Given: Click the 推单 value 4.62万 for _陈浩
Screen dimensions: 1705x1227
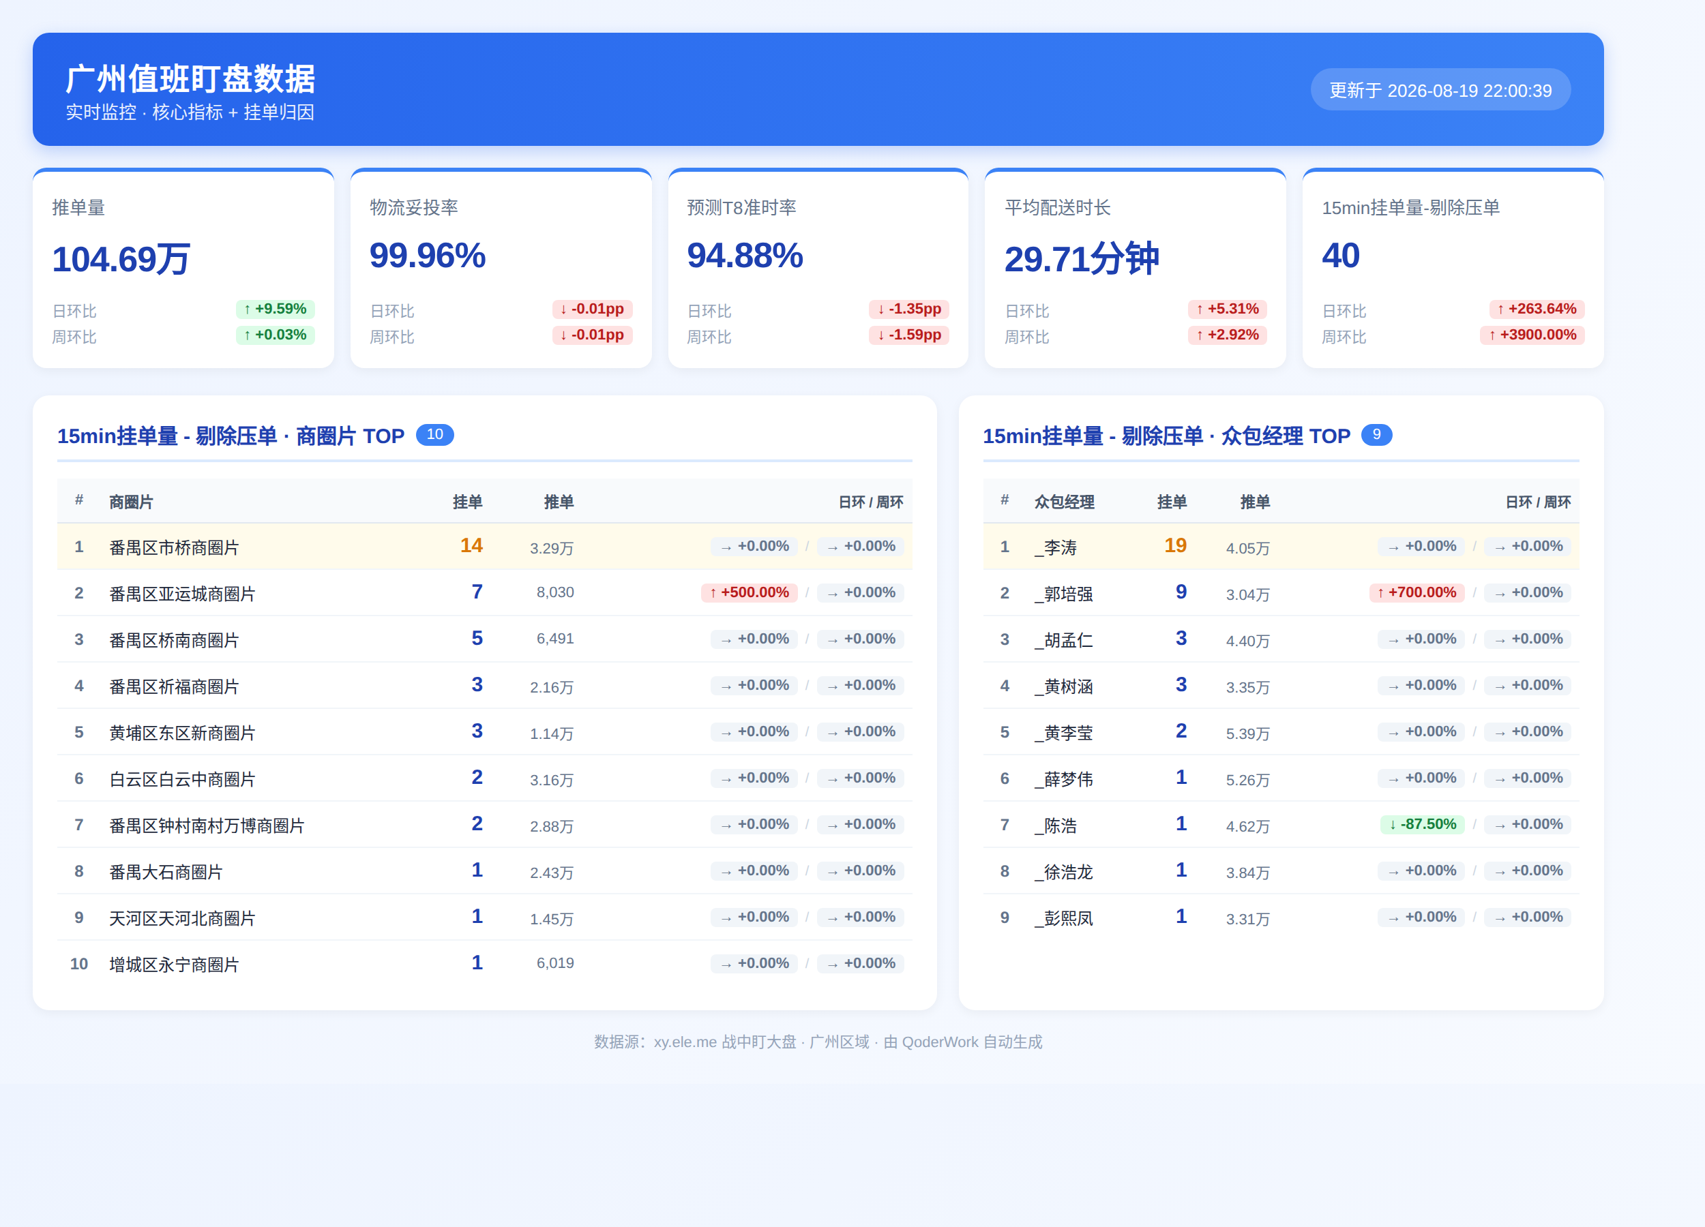Looking at the screenshot, I should pos(1248,825).
